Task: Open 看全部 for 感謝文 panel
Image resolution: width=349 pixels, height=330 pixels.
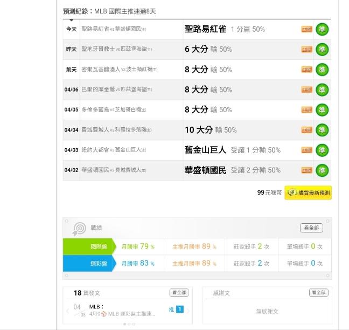Action: [319, 293]
